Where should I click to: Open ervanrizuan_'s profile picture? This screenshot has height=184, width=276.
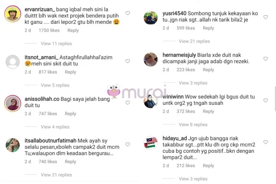coord(12,14)
